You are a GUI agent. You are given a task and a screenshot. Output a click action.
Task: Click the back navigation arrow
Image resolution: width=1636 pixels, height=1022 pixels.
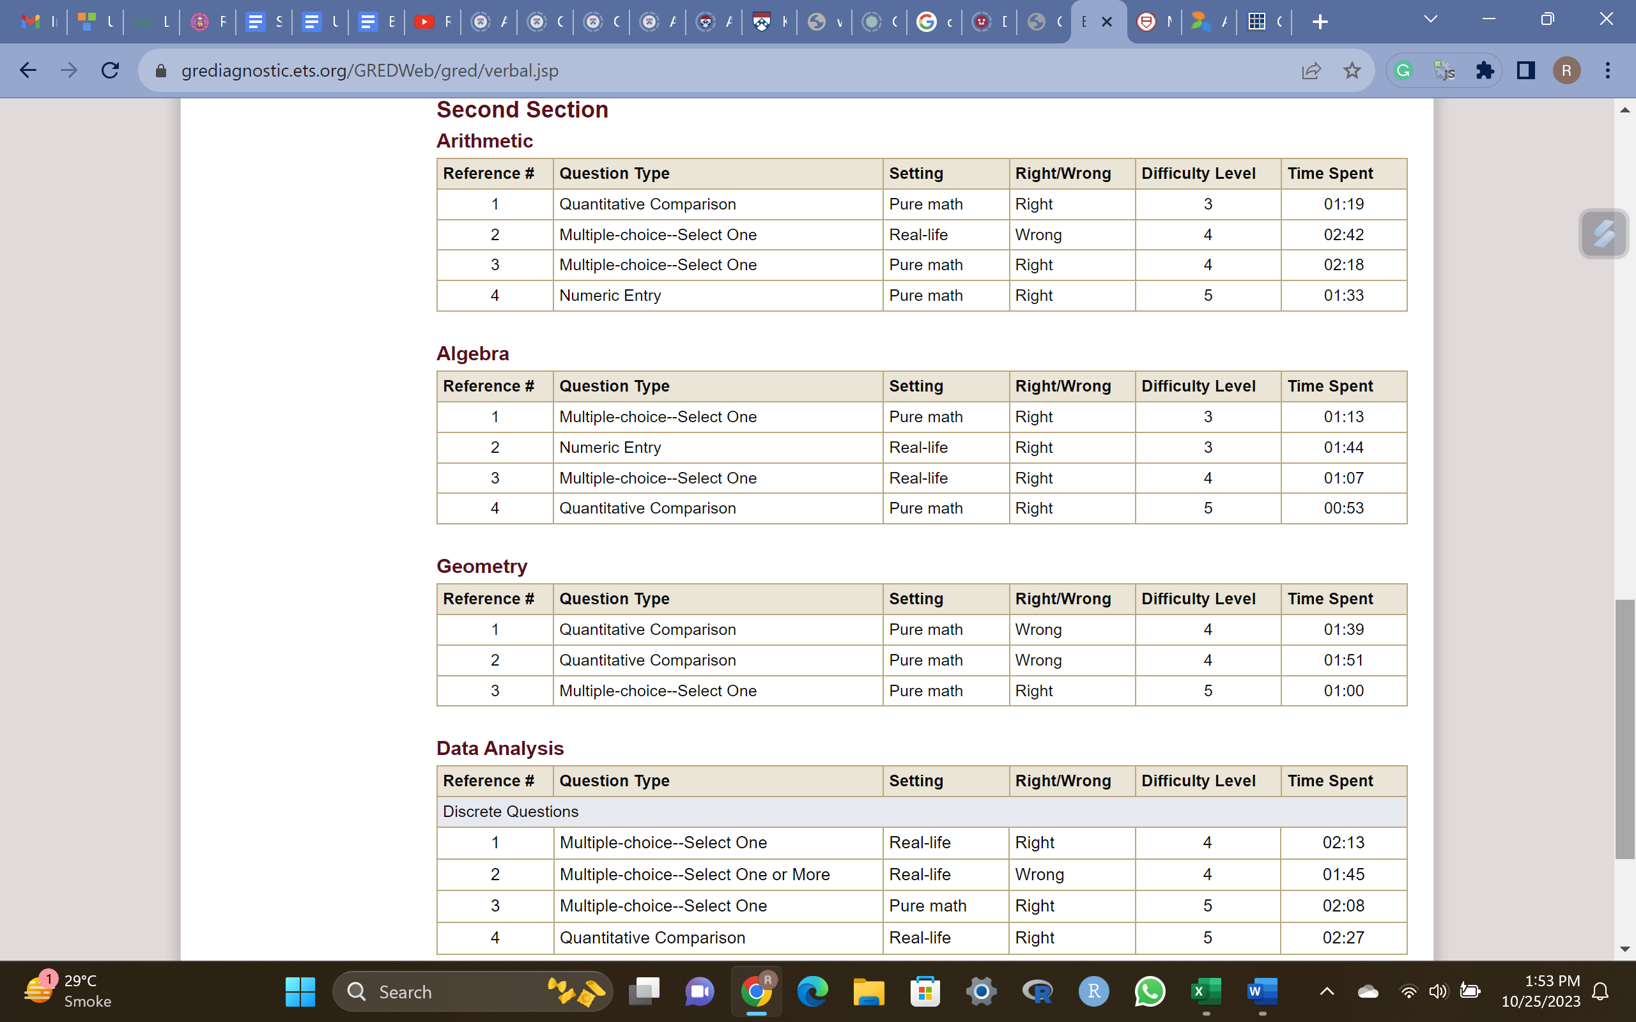pyautogui.click(x=27, y=70)
